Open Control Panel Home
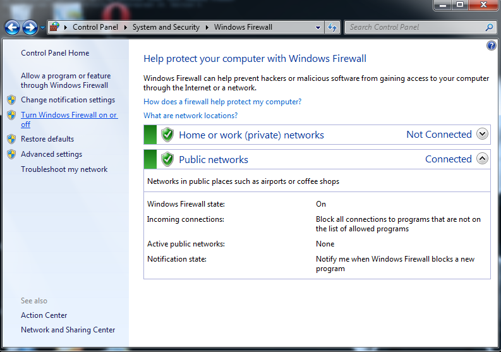The image size is (501, 352). tap(55, 53)
